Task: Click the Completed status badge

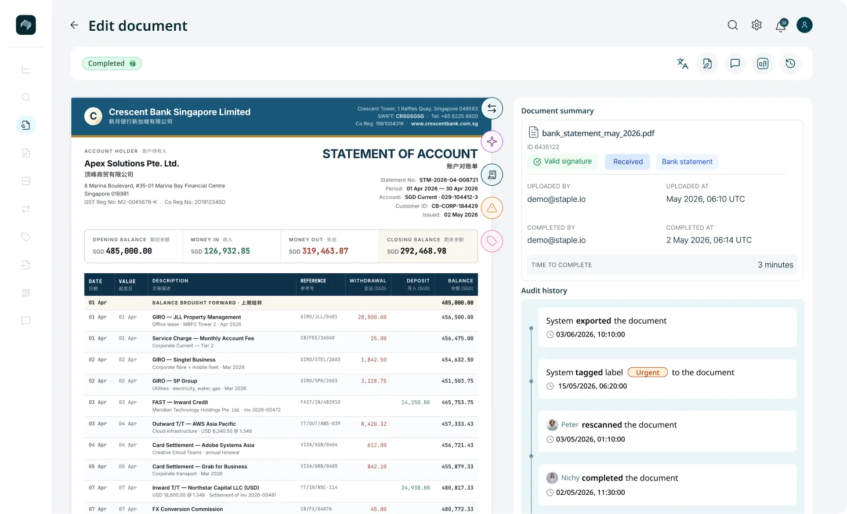Action: 112,63
